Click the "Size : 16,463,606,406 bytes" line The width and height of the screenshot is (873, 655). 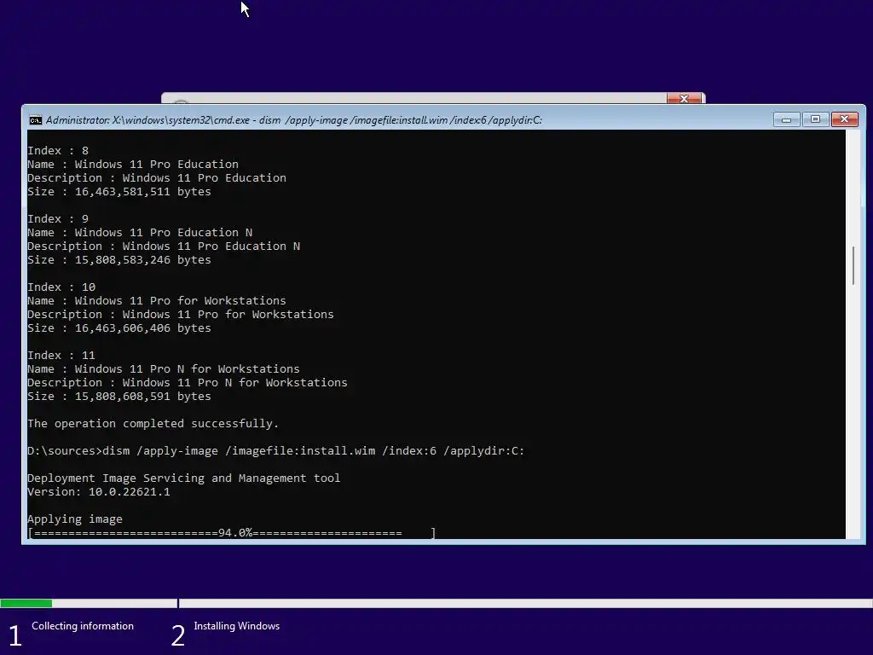coord(119,328)
